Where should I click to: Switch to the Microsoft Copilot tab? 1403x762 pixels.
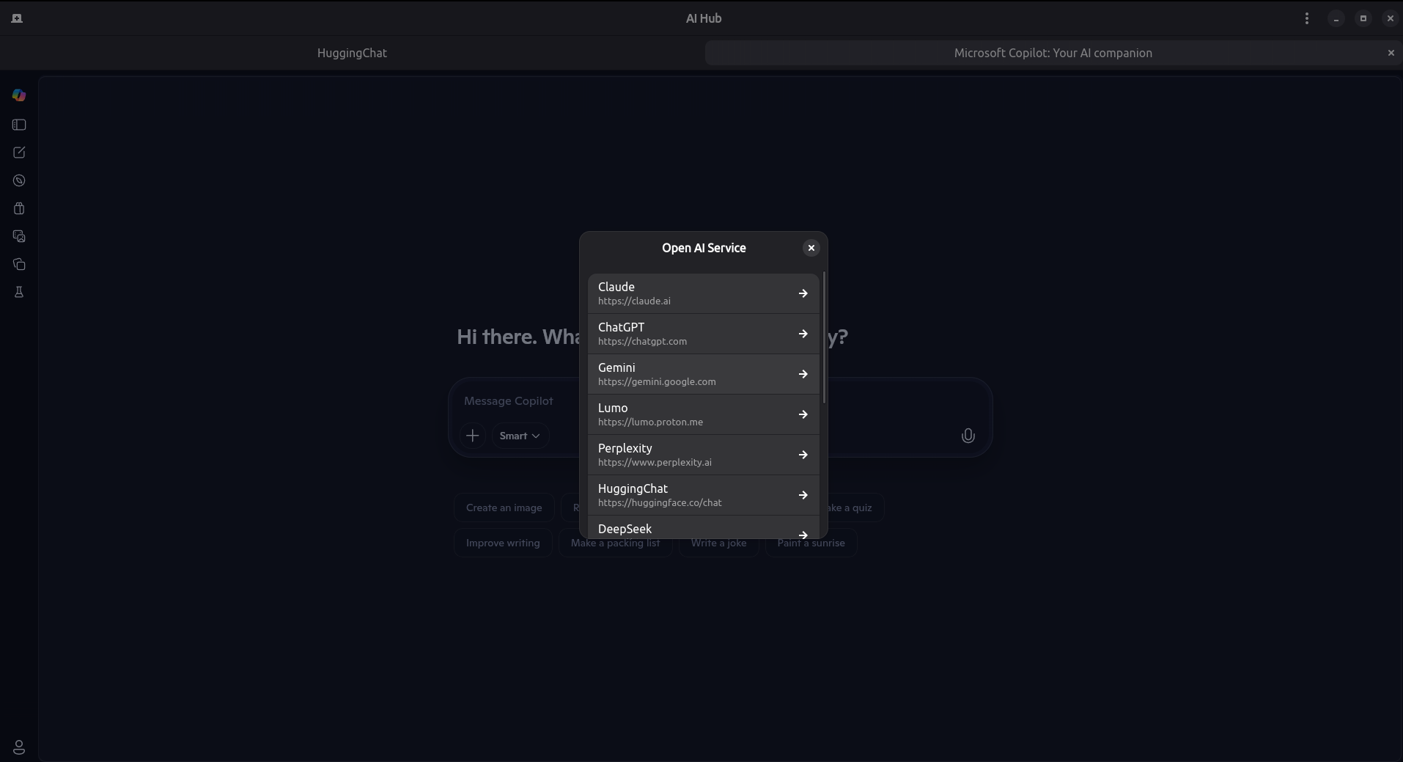[1052, 53]
